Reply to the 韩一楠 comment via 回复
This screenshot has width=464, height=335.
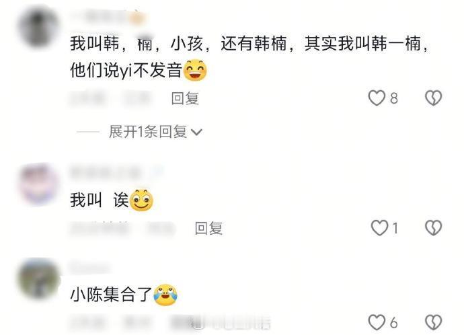coord(185,98)
